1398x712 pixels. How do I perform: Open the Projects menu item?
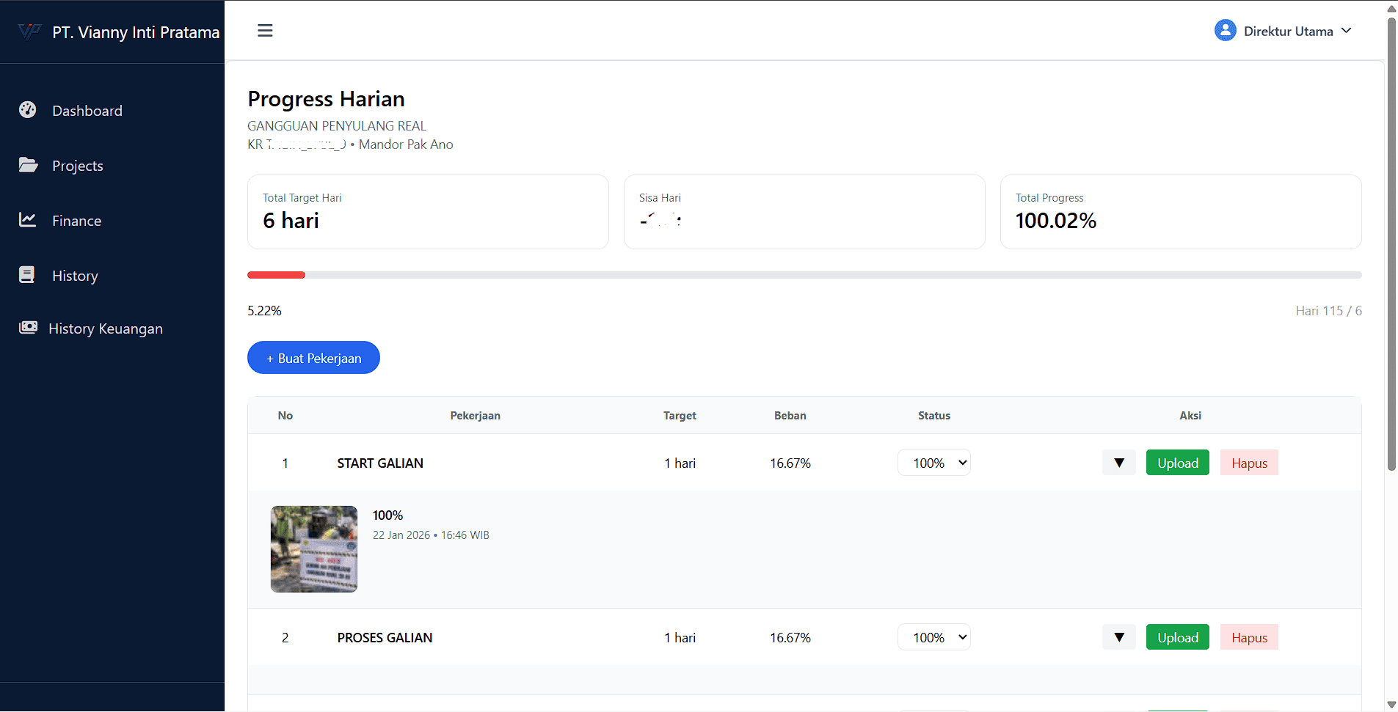77,166
